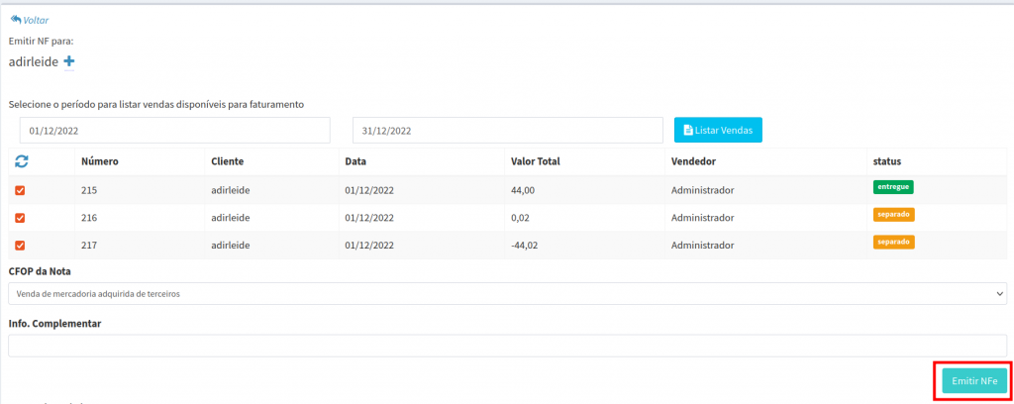Toggle the checkbox for sale 216

click(21, 218)
